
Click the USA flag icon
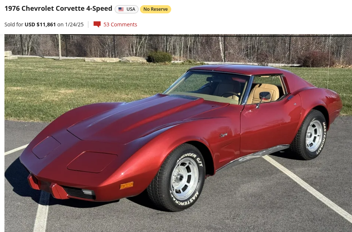pos(121,9)
